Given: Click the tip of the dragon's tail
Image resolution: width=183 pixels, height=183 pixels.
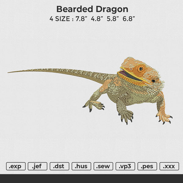Looking at the screenshot, I should coord(9,72).
